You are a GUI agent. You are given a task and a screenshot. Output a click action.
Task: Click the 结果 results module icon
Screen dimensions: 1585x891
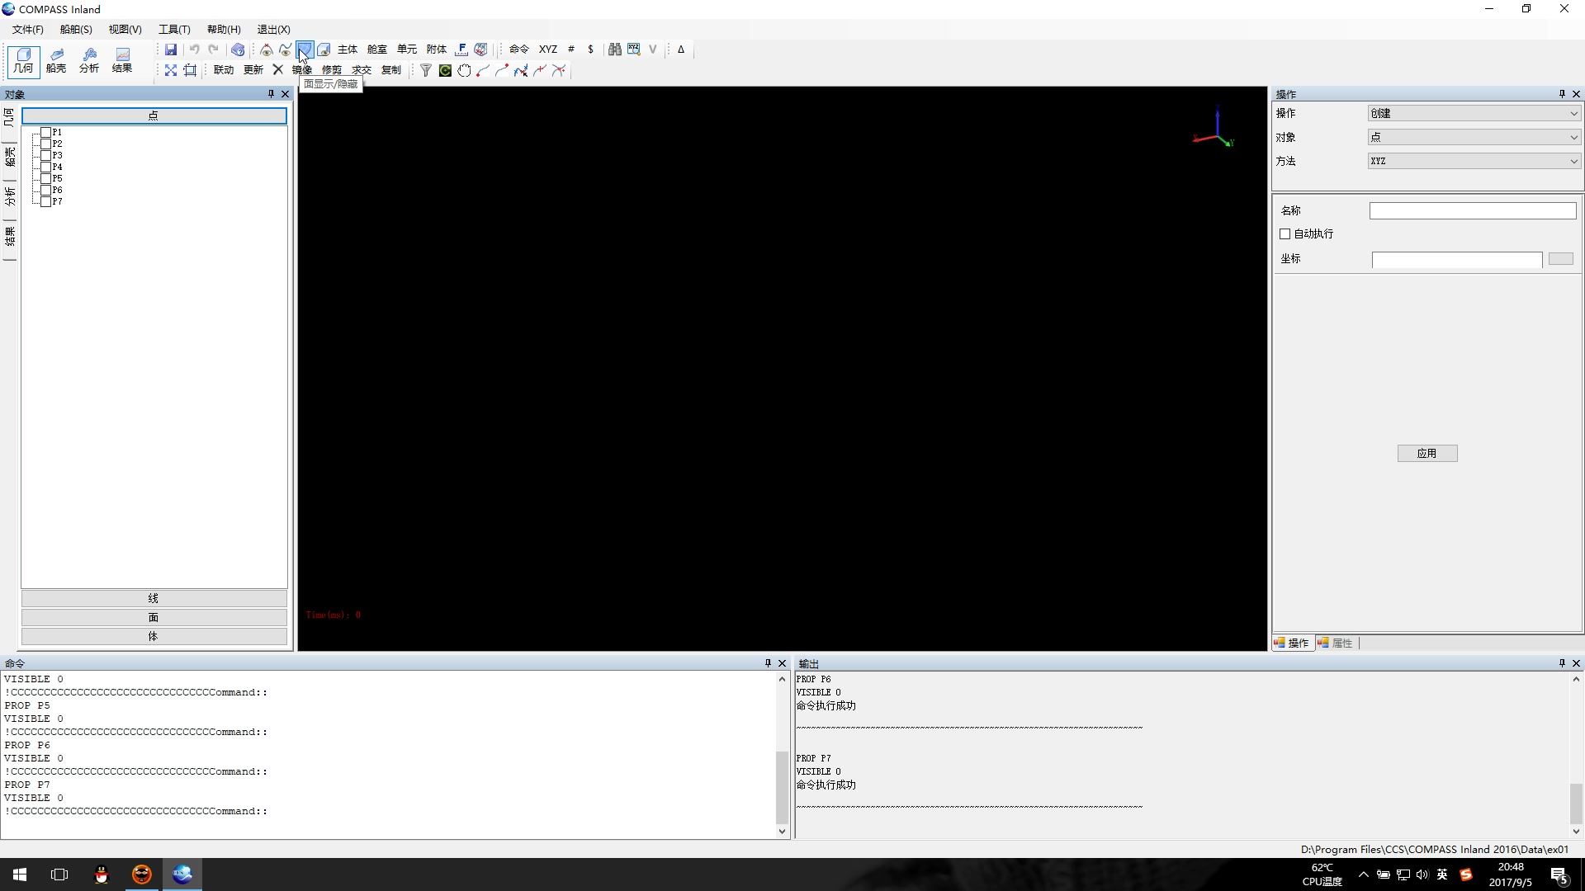point(122,59)
